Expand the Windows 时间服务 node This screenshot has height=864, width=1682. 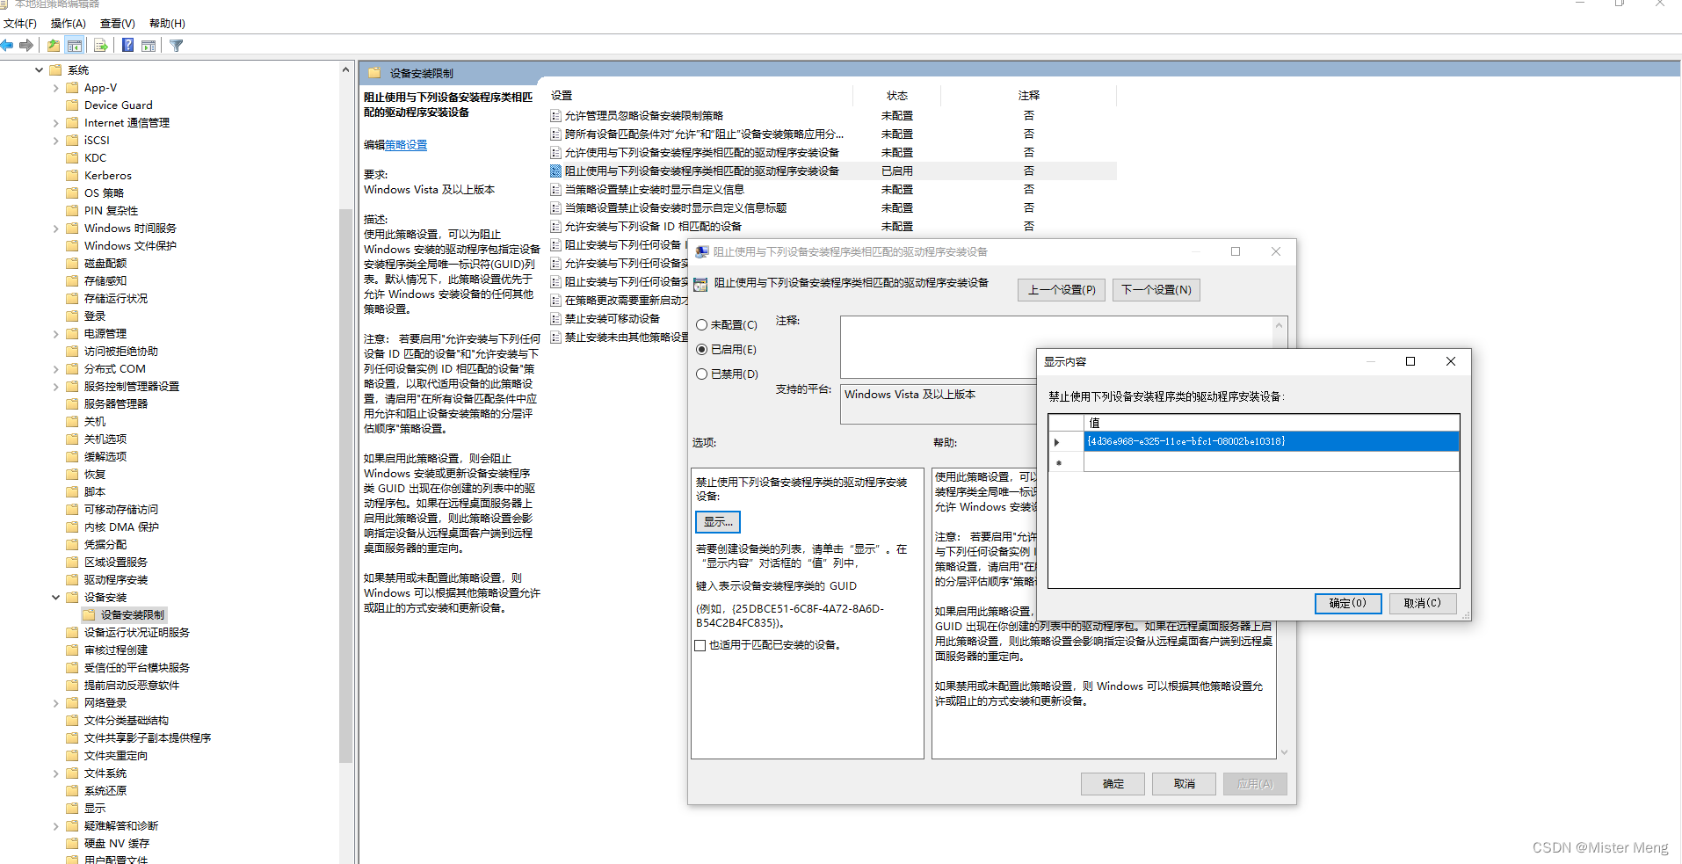coord(56,229)
